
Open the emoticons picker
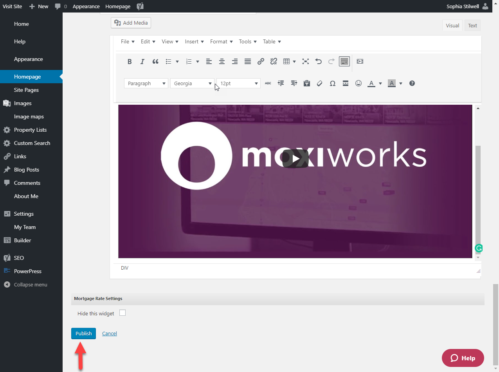(358, 83)
